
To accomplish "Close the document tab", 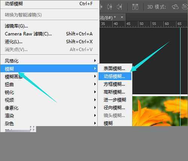I will (122, 17).
